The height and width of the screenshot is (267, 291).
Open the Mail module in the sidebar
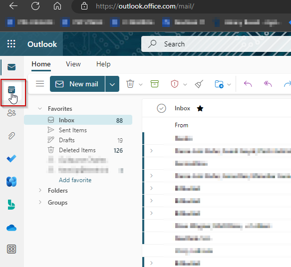(x=11, y=67)
